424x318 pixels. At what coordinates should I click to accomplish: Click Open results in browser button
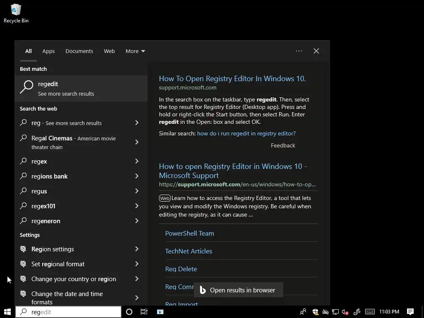coord(238,290)
